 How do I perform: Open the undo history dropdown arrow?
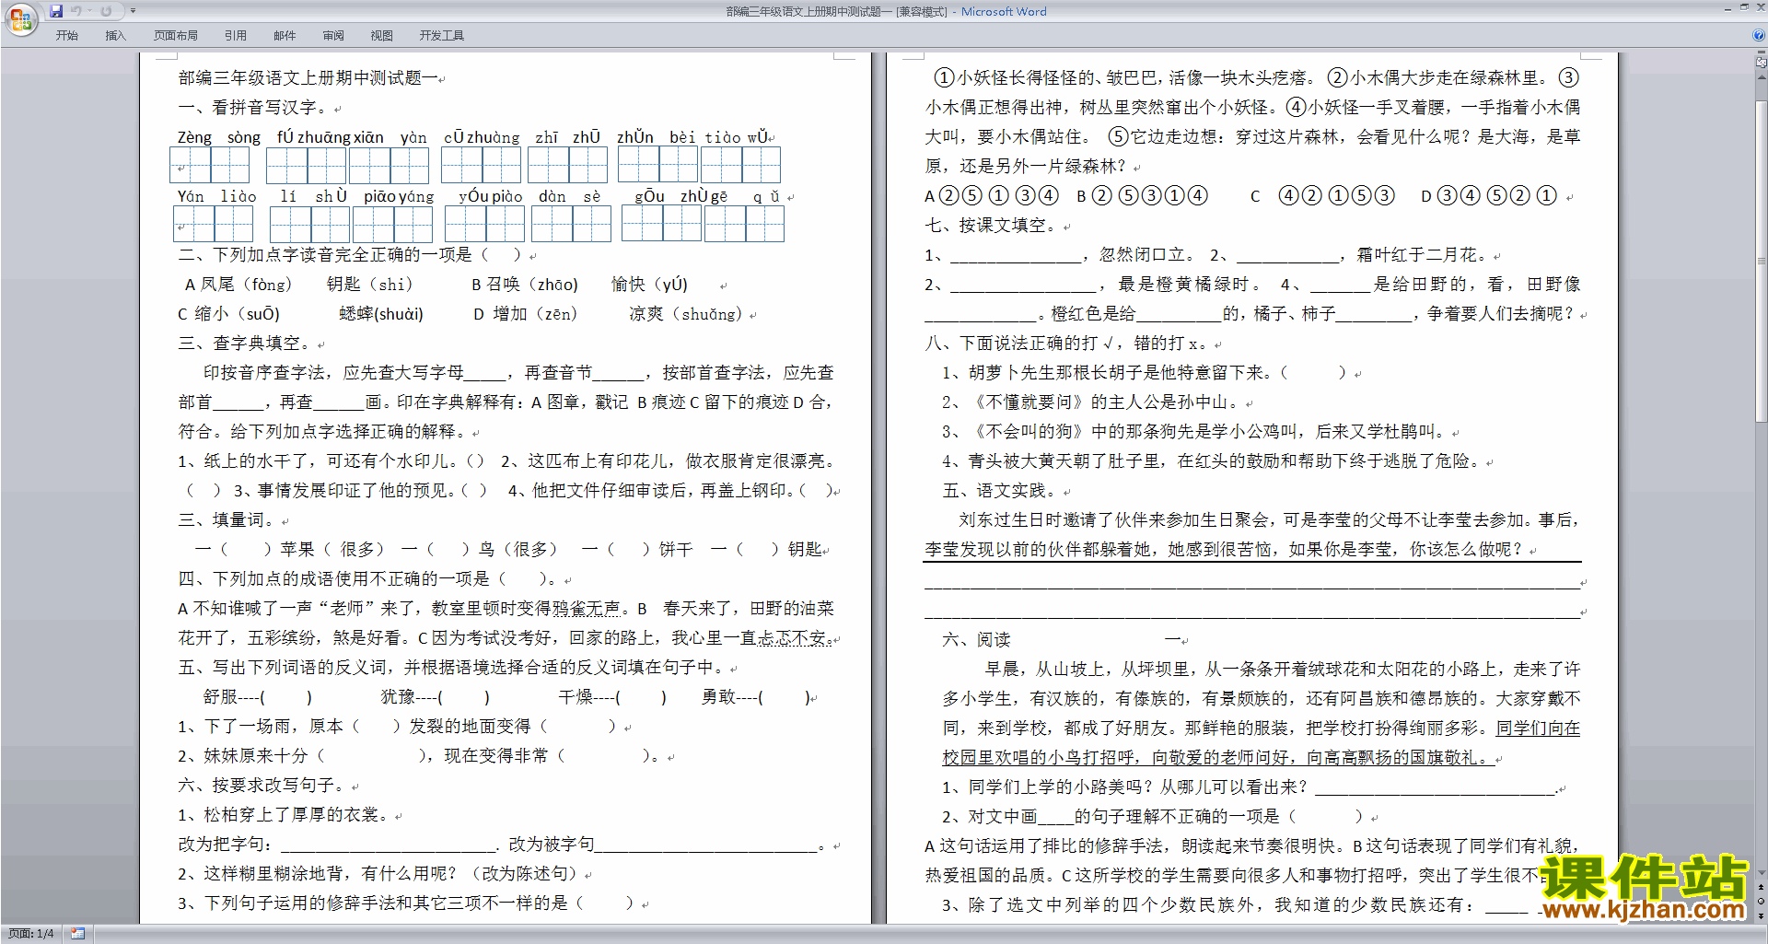[89, 11]
